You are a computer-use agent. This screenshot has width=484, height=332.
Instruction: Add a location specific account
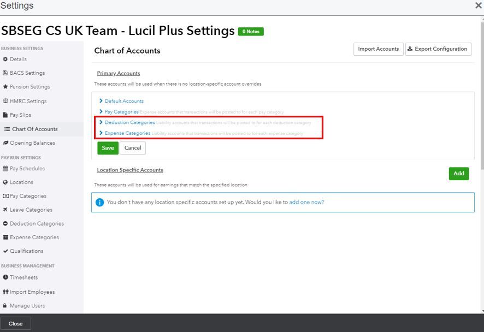pos(458,174)
